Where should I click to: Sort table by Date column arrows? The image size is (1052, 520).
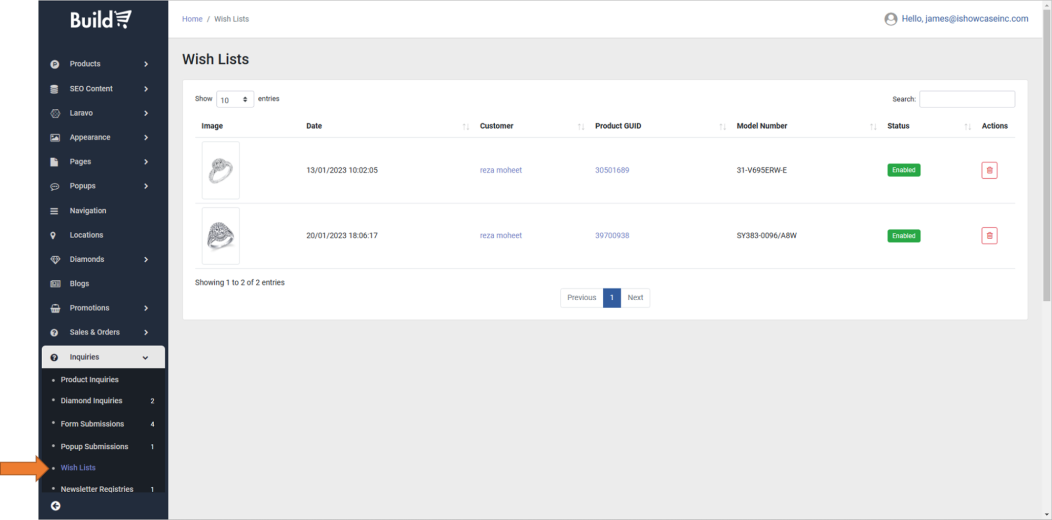tap(465, 126)
